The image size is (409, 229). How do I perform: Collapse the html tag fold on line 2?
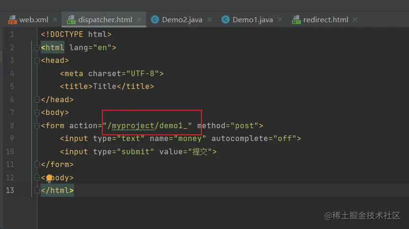[x=37, y=48]
